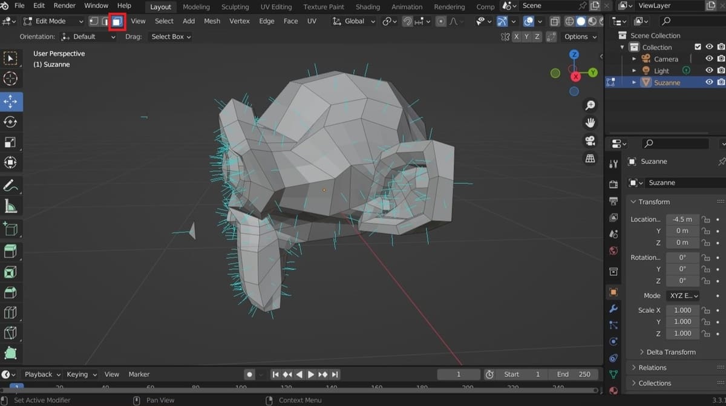Toggle Z mirror axis button

click(537, 36)
